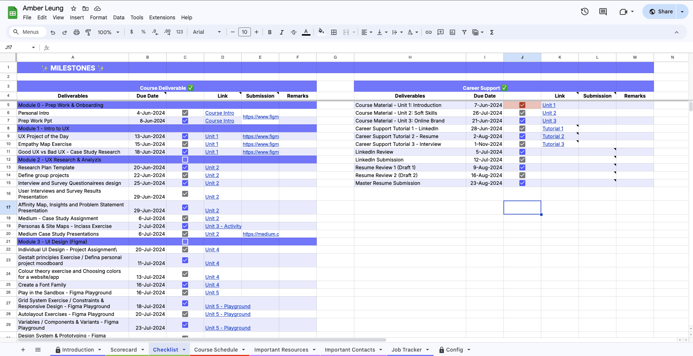
Task: Uncheck the Personal Intro submission checkbox
Action: (185, 113)
